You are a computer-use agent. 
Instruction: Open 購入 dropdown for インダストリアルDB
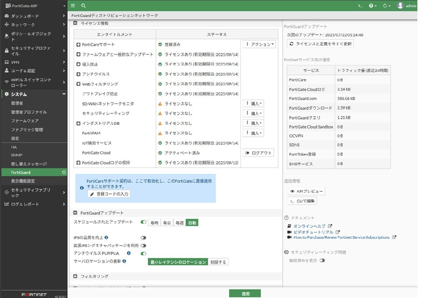pyautogui.click(x=254, y=123)
